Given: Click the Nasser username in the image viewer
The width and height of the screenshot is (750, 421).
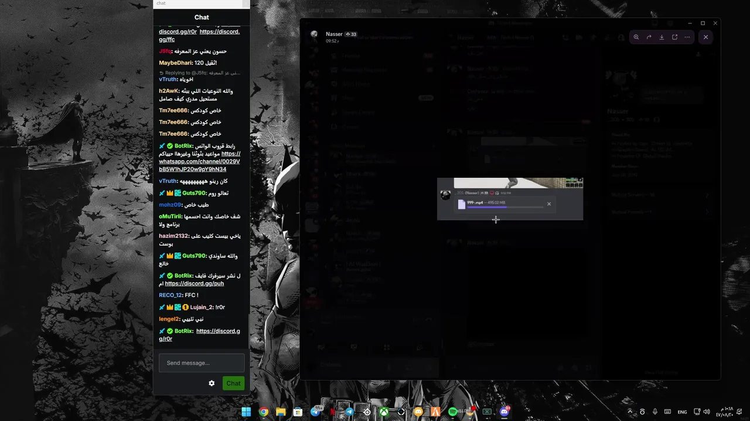Looking at the screenshot, I should click(x=334, y=34).
